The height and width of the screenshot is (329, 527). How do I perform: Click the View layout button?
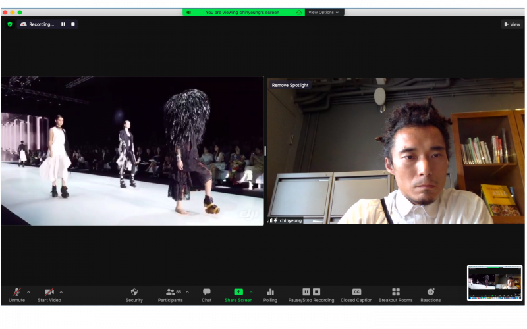pyautogui.click(x=513, y=24)
